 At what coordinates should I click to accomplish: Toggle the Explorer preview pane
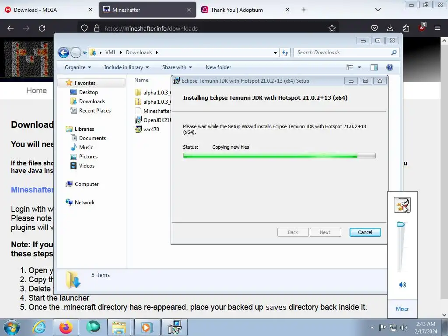pyautogui.click(x=374, y=67)
